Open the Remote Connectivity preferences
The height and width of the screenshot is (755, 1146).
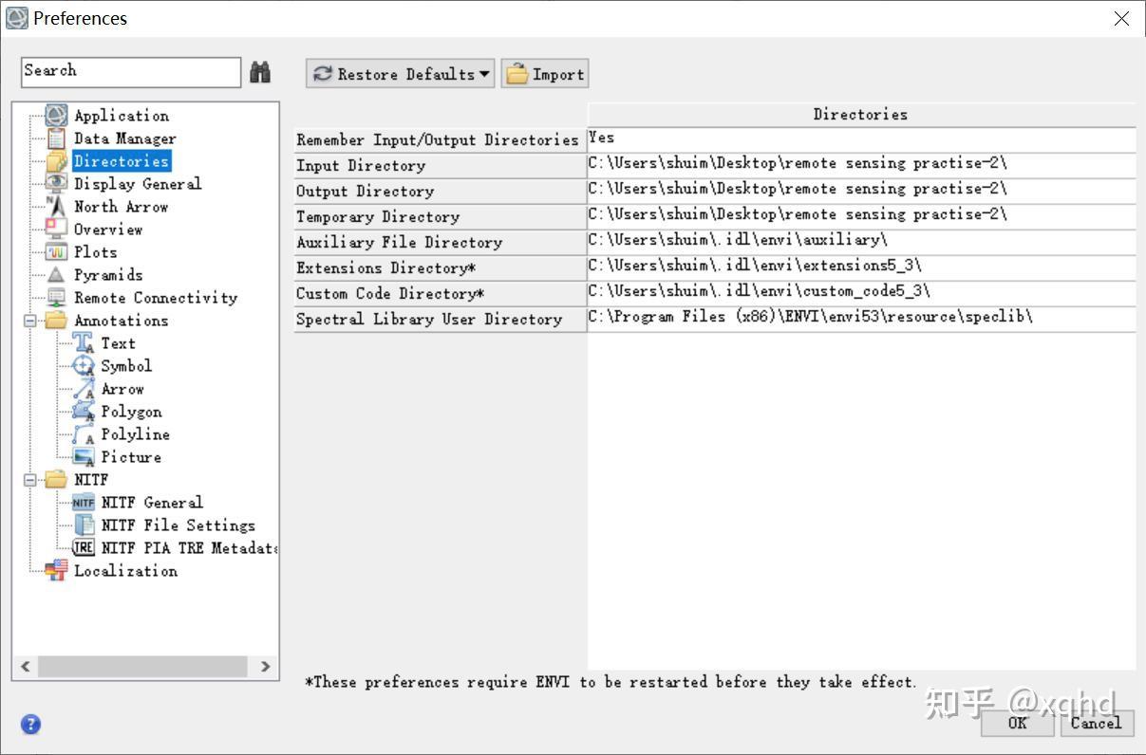155,298
